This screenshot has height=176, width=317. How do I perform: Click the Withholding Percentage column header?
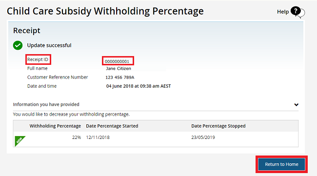[55, 126]
